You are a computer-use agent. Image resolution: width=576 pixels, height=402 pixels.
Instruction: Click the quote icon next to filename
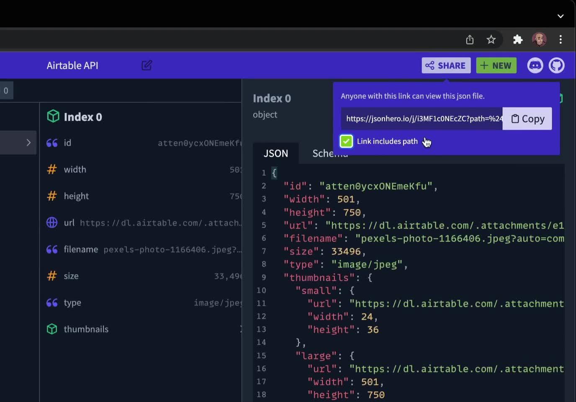tap(51, 249)
